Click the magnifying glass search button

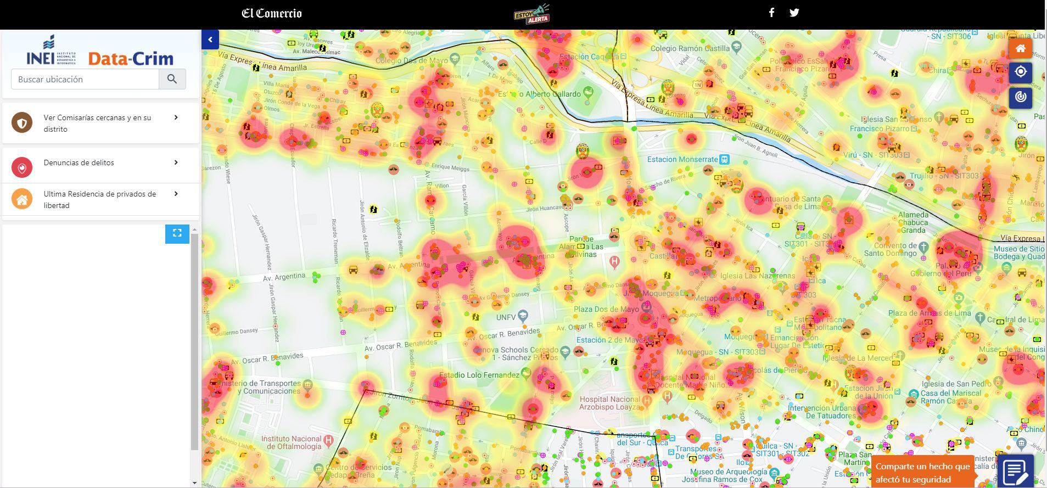click(172, 79)
